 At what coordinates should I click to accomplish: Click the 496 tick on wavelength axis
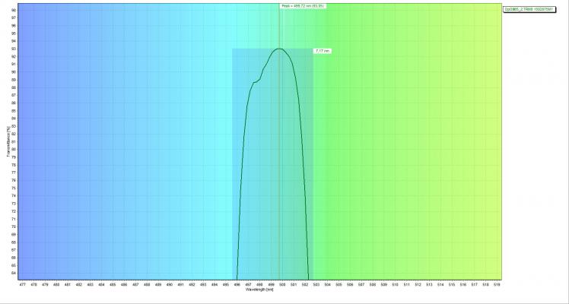pyautogui.click(x=237, y=284)
